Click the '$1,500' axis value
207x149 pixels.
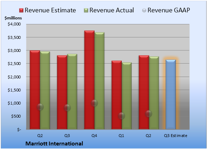(x=14, y=90)
